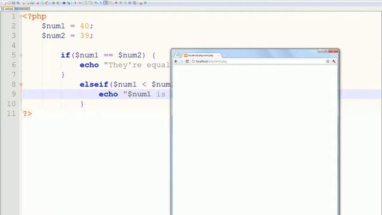382x215 pixels.
Task: Collapse the fold marker at line 5
Action: [21, 55]
